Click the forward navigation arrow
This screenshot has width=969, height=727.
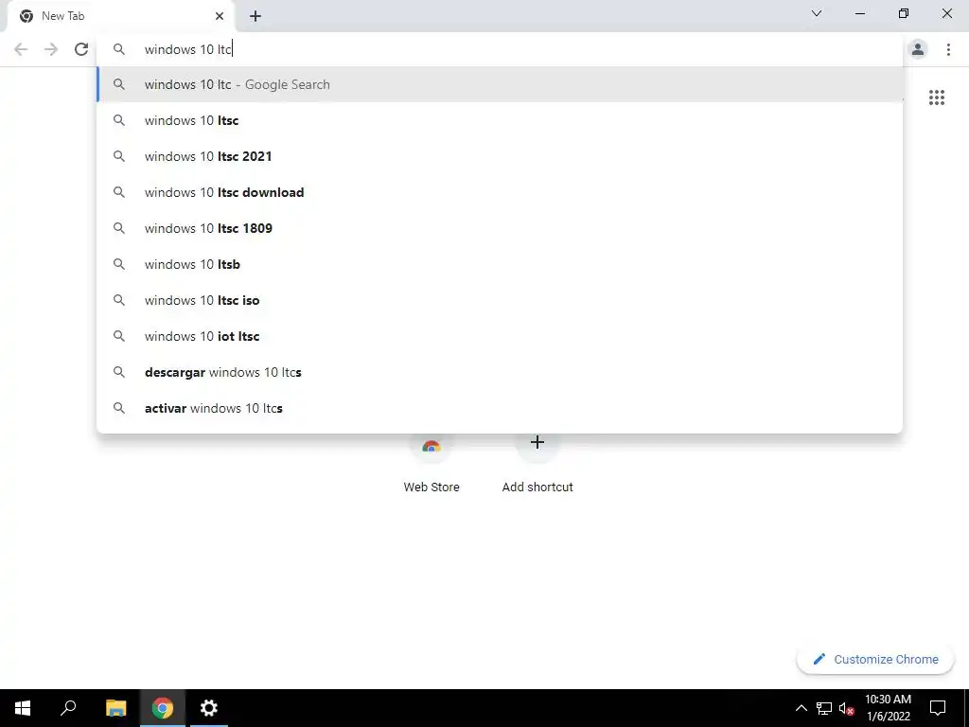51,49
